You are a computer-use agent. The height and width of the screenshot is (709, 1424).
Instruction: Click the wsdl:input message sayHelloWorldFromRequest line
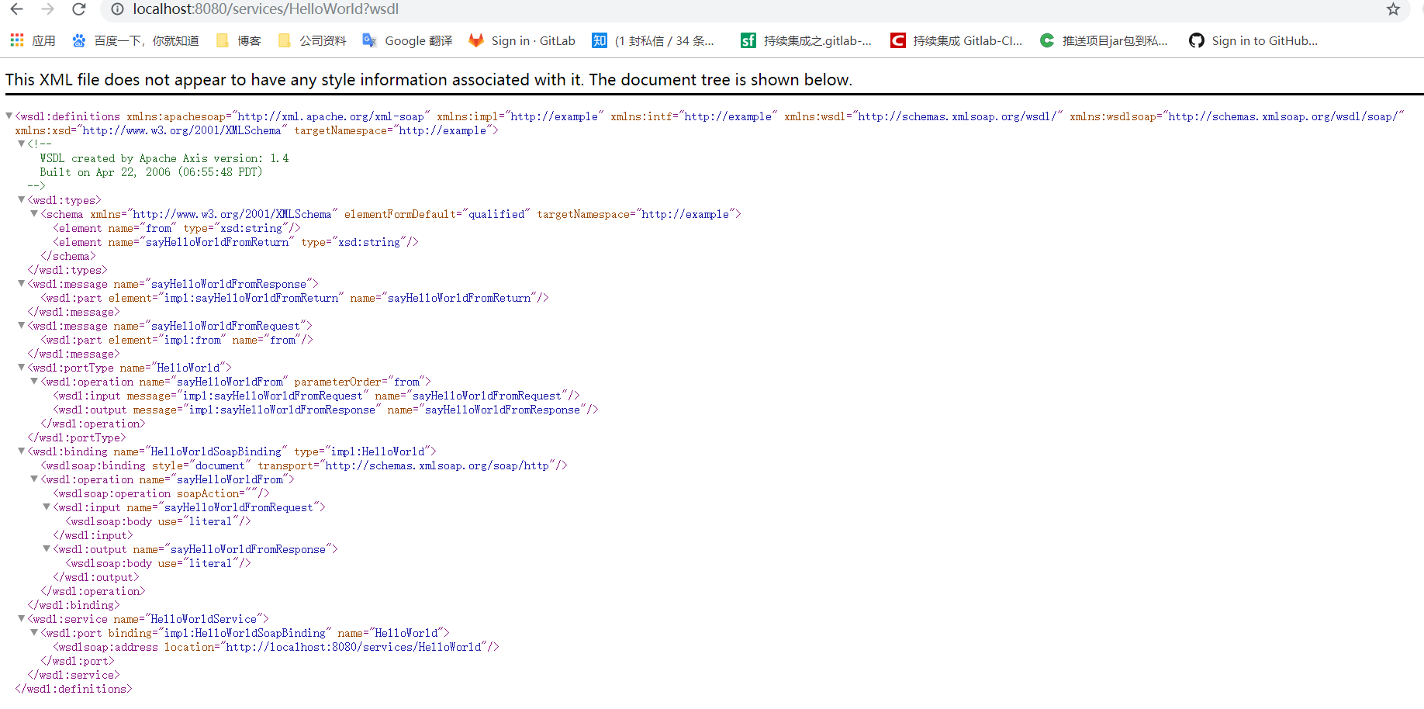(316, 396)
